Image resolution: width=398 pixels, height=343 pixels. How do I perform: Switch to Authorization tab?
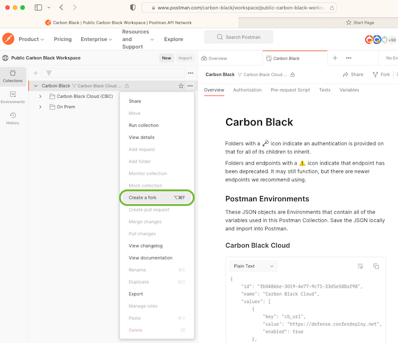(x=247, y=90)
